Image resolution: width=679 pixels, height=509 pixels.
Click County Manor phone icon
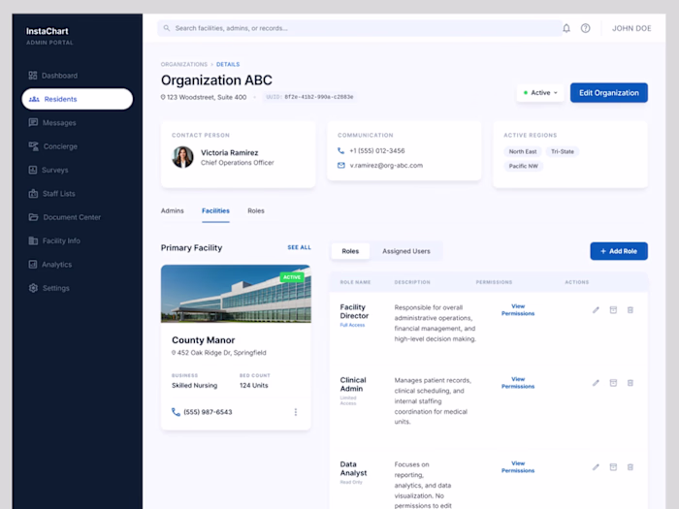pyautogui.click(x=176, y=412)
